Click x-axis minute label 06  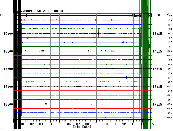[x=69, y=124]
